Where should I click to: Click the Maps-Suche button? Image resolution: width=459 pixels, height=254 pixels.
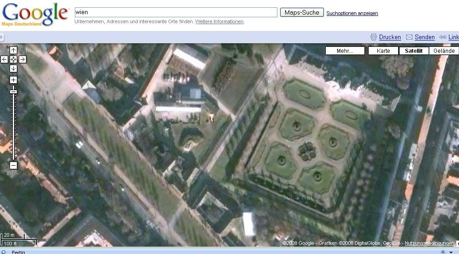302,13
